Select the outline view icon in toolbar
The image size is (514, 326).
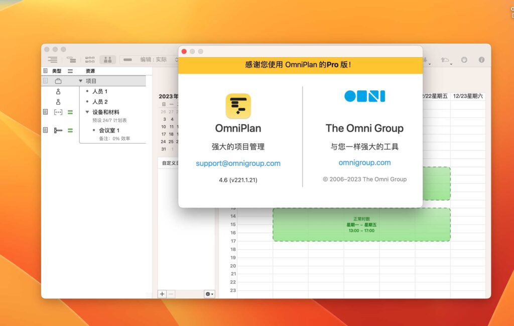(x=53, y=59)
